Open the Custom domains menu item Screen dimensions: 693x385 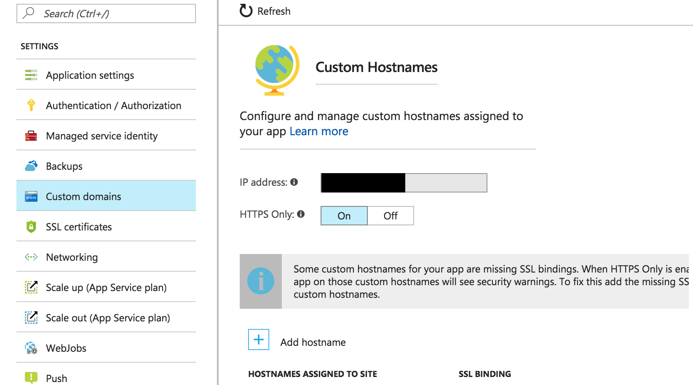click(x=106, y=196)
